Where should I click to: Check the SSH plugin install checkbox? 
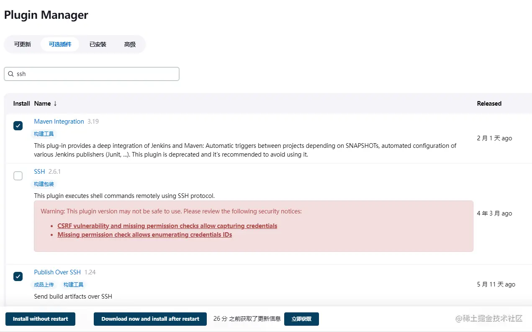pos(18,176)
